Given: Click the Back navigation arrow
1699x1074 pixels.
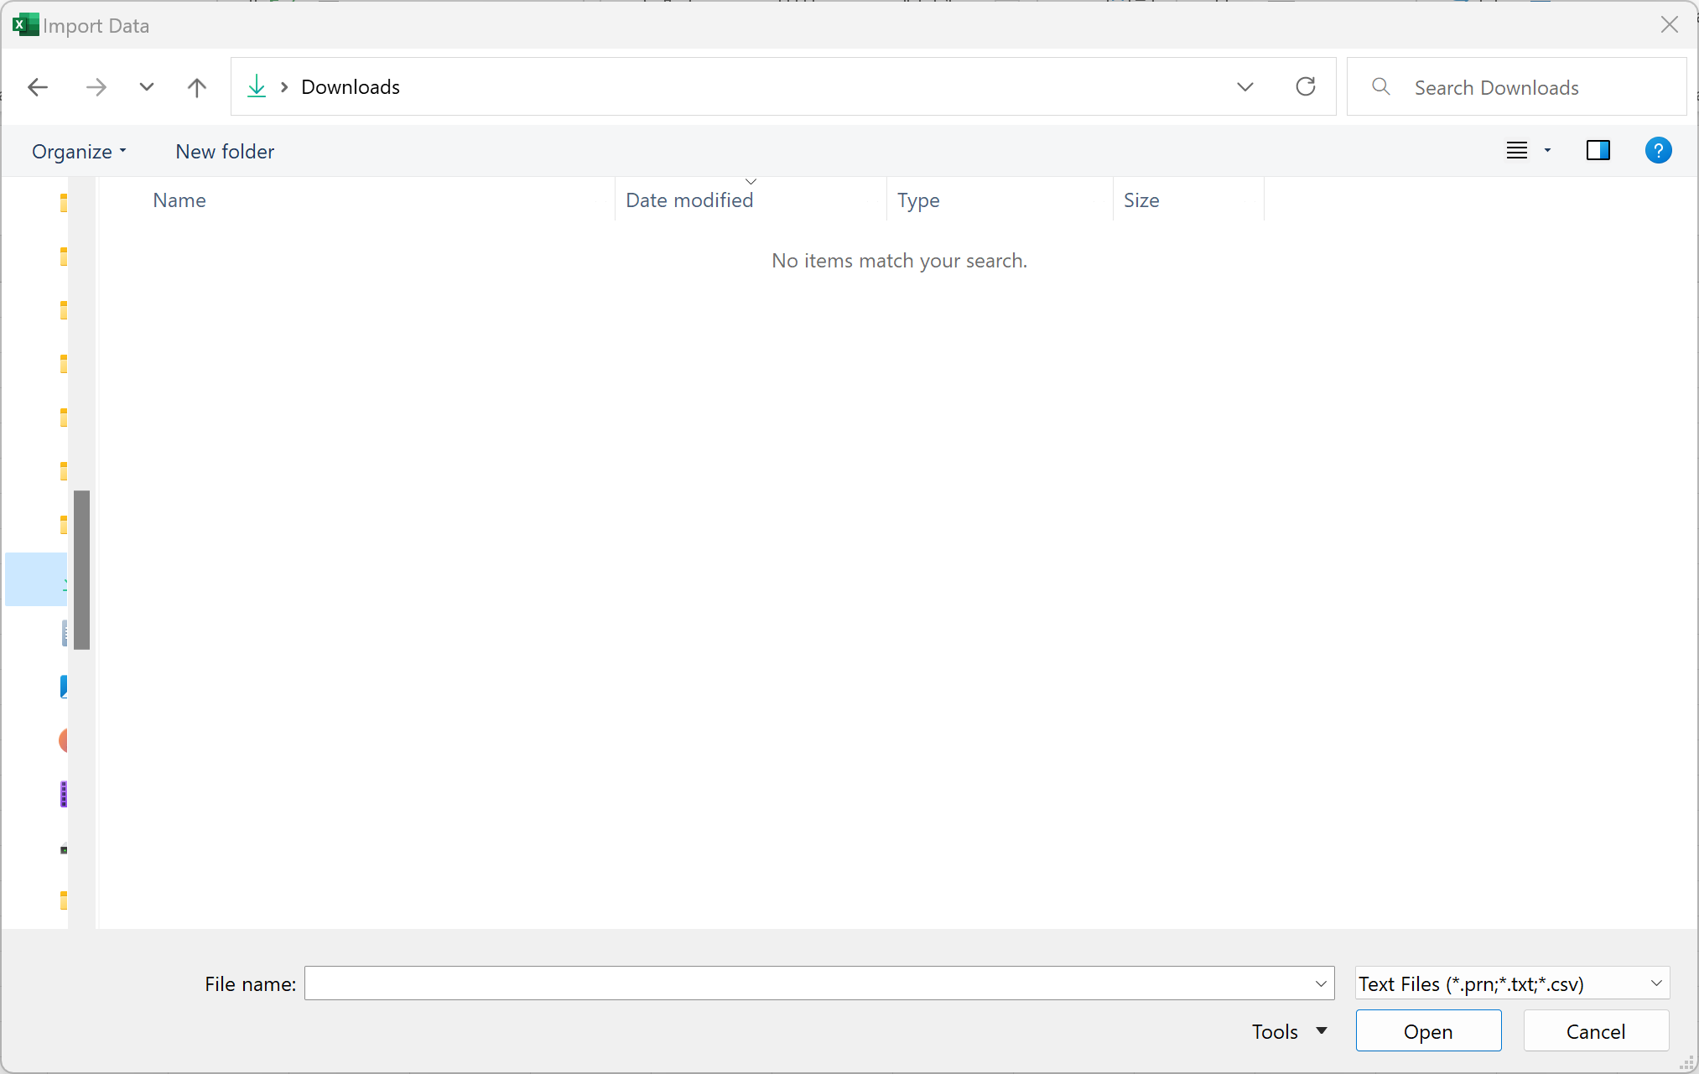Looking at the screenshot, I should (x=38, y=87).
